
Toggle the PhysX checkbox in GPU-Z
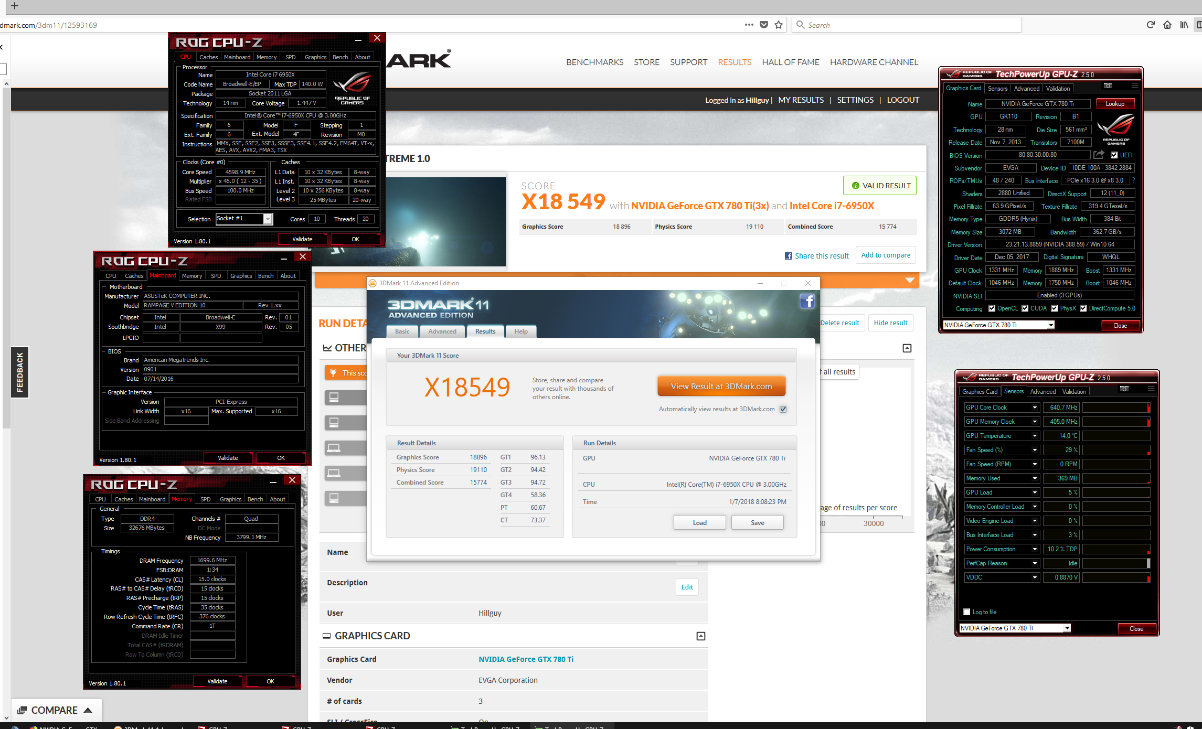(x=1054, y=308)
